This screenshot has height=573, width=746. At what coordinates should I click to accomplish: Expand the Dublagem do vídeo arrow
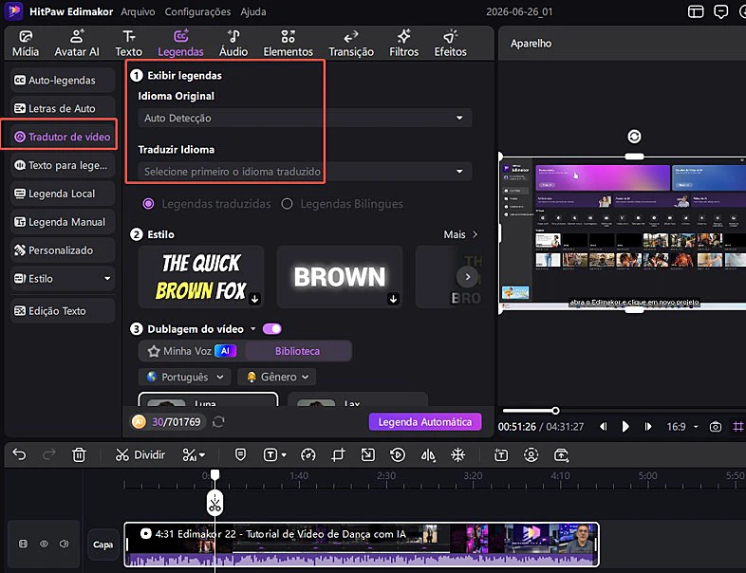pos(253,329)
